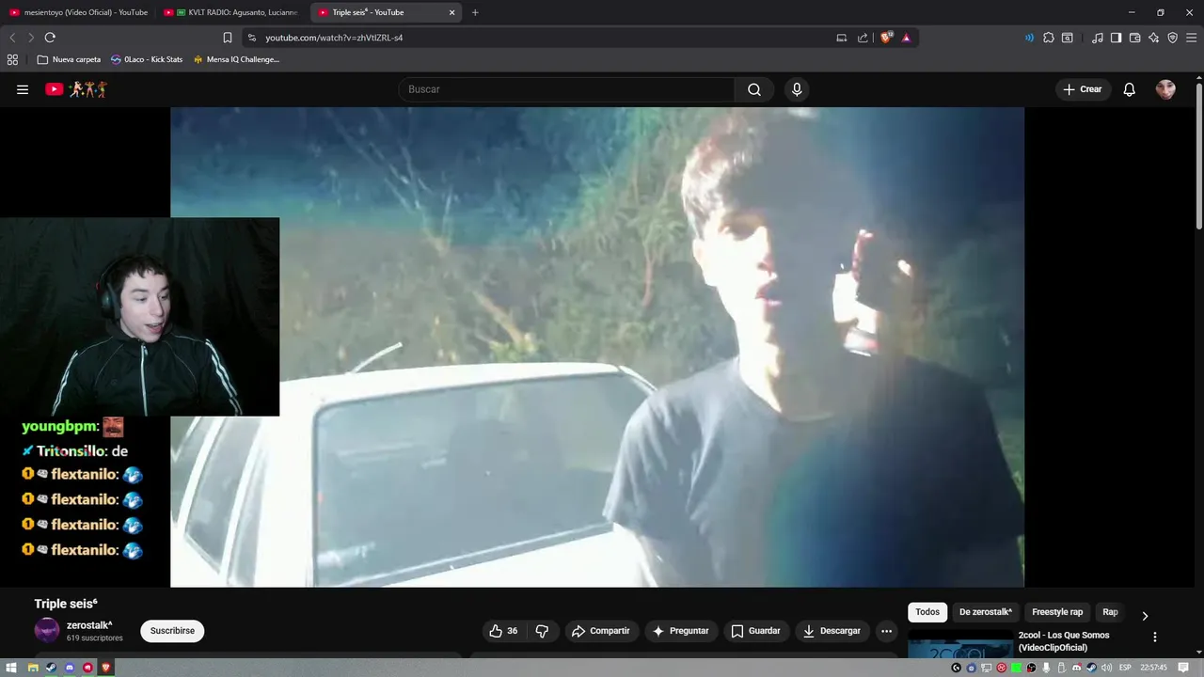The width and height of the screenshot is (1204, 677).
Task: Reload the page
Action: 50,38
